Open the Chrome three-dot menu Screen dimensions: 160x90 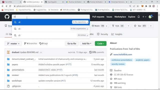point(157,6)
